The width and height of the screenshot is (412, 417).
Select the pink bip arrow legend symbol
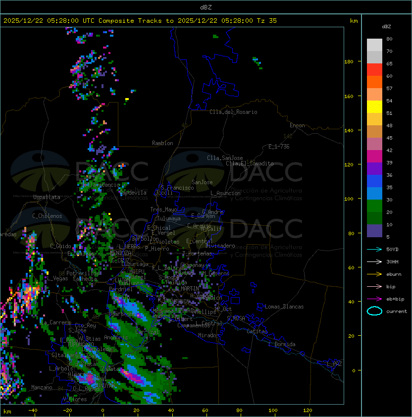coord(374,287)
